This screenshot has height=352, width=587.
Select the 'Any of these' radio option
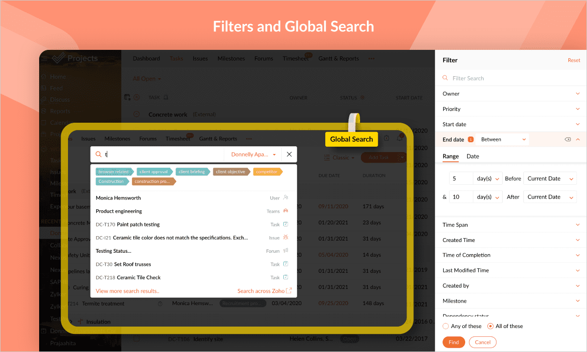pos(446,326)
